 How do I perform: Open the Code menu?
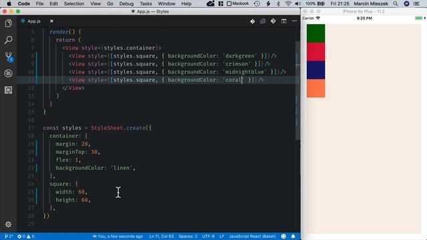(x=24, y=3)
